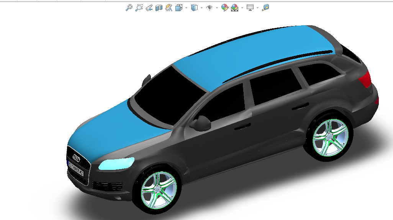Select the rear wheel rim
Screen dimensions: 393x220
pyautogui.click(x=330, y=138)
